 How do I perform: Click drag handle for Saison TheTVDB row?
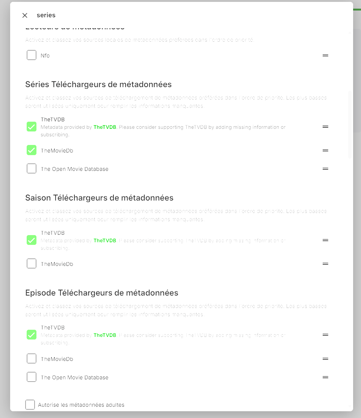coord(325,240)
